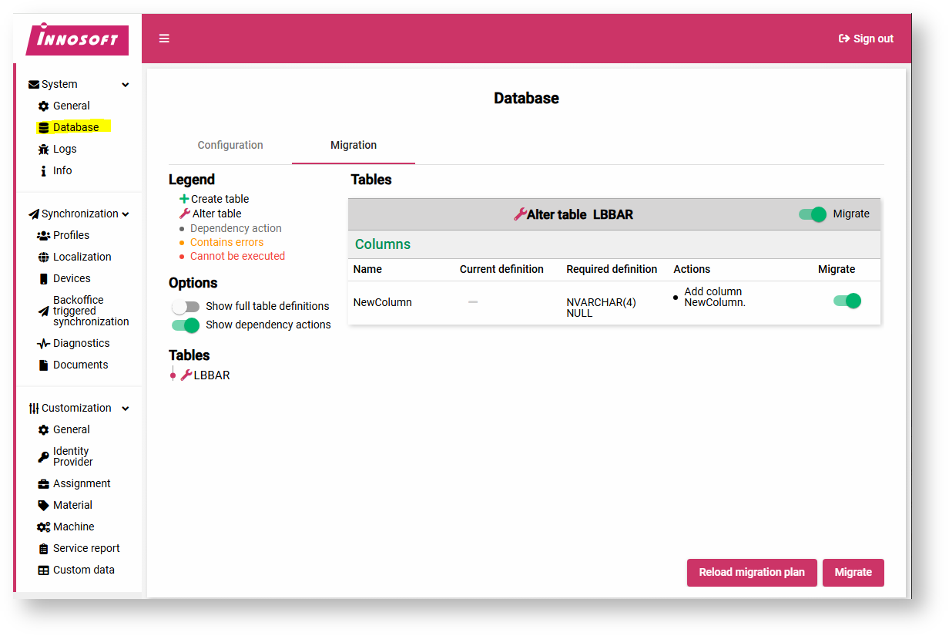Screen dimensions: 949x636
Task: Switch to the Configuration tab
Action: click(230, 145)
